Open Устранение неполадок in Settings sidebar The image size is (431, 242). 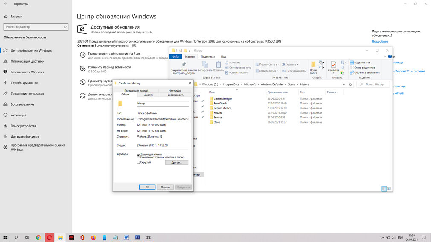pos(27,94)
